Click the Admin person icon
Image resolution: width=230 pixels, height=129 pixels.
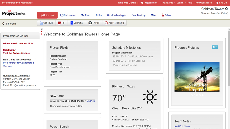163,15
